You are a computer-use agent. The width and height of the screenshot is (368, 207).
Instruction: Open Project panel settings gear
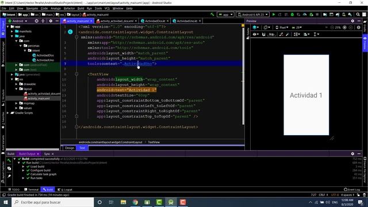pos(51,21)
